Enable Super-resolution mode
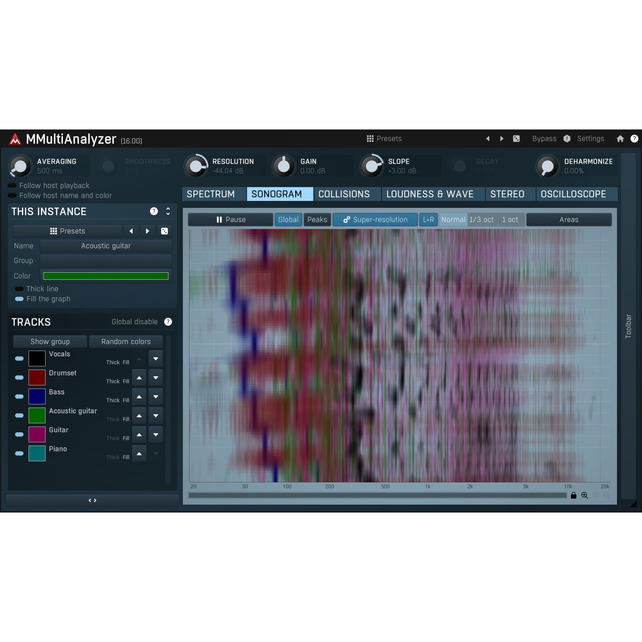642x642 pixels. (375, 219)
